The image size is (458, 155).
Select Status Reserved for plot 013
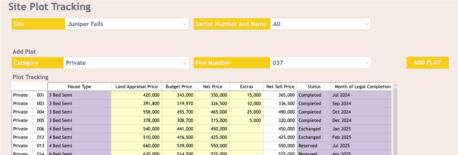(x=314, y=146)
